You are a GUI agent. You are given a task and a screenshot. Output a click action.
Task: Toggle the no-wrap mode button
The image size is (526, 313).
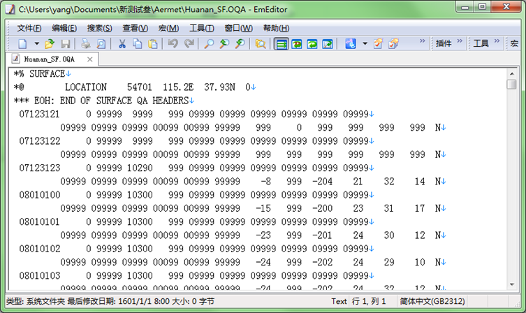[281, 43]
